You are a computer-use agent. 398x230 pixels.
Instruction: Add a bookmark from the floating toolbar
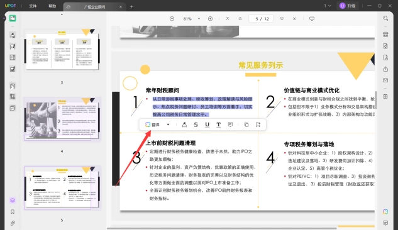(258, 124)
